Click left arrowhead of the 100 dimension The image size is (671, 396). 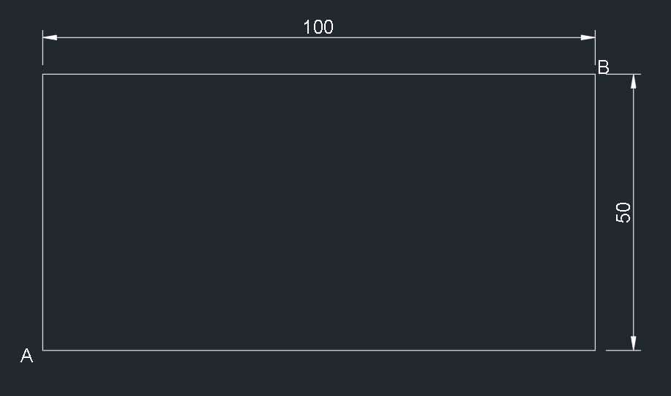pos(50,37)
